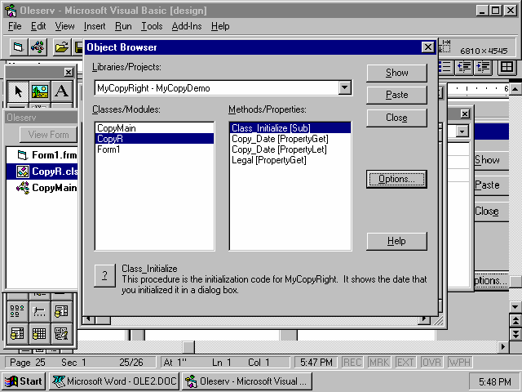Click the Options button in Object Browser

pos(397,179)
